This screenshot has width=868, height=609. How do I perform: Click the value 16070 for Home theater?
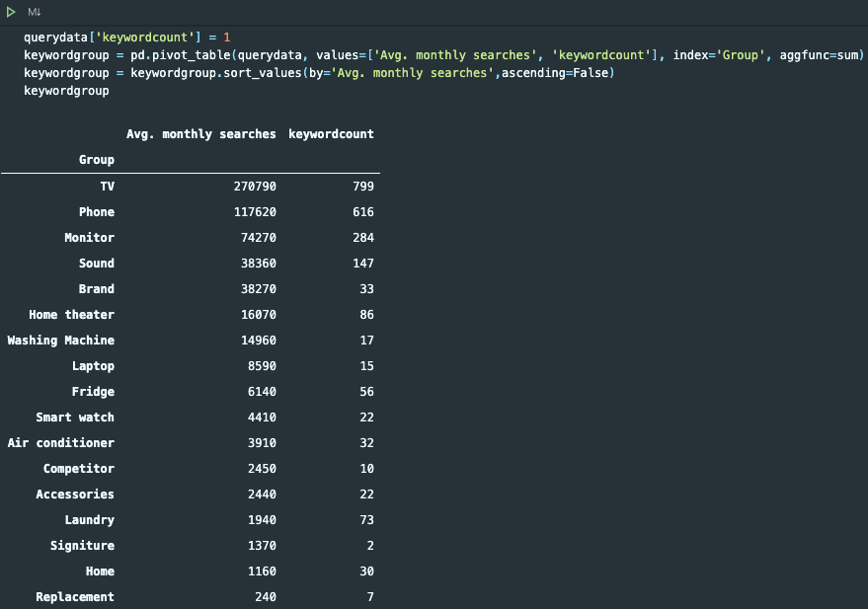click(259, 315)
